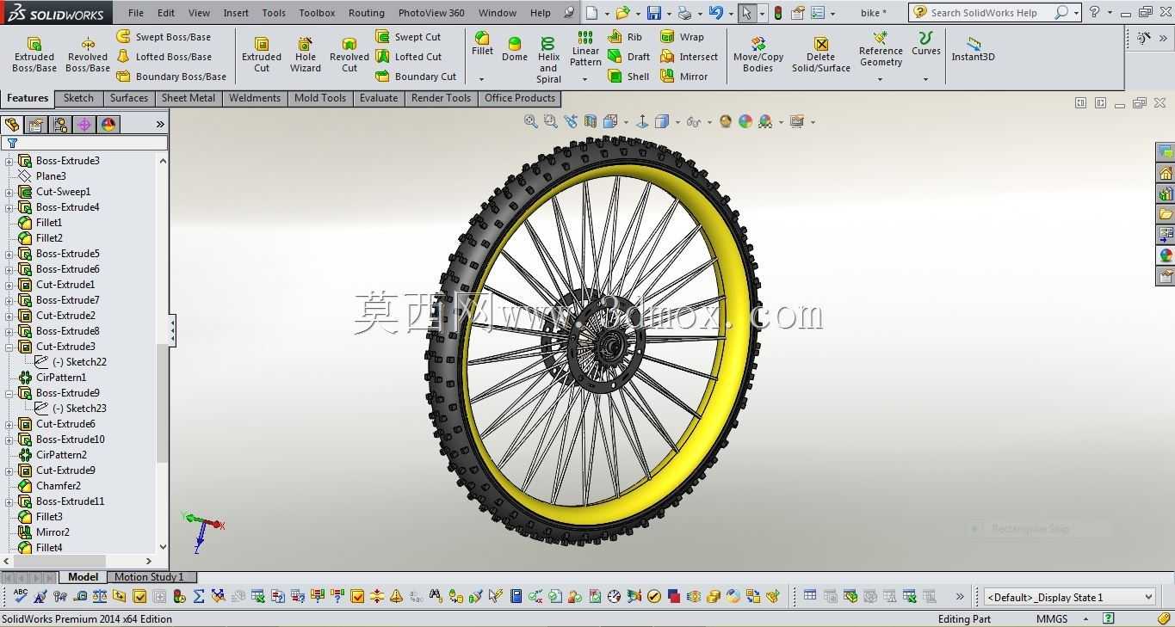
Task: Select Delete Solid/Surface tool
Action: [x=821, y=55]
